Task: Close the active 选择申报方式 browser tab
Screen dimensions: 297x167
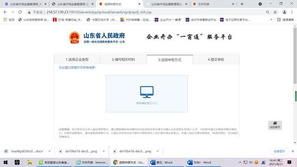Action: click(x=139, y=4)
